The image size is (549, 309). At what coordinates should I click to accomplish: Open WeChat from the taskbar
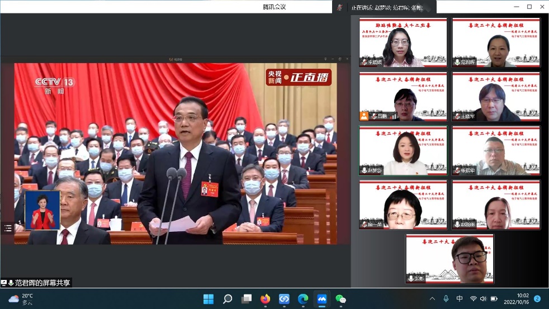pos(340,299)
